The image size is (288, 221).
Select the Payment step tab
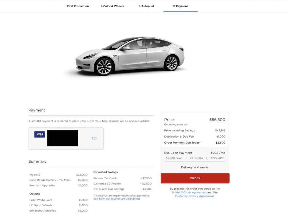click(x=180, y=6)
